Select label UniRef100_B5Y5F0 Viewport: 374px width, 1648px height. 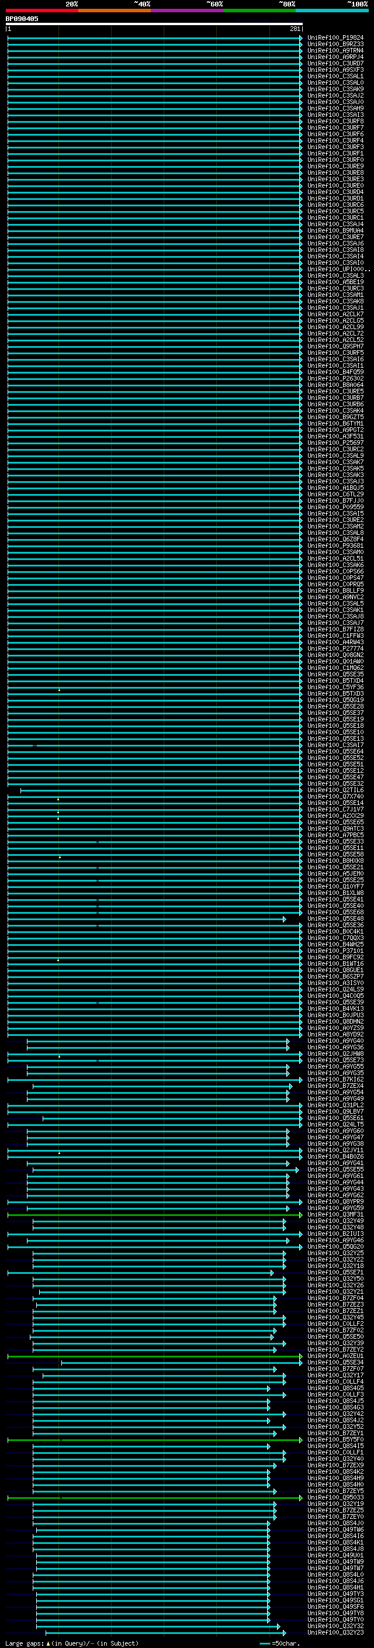coord(335,1439)
